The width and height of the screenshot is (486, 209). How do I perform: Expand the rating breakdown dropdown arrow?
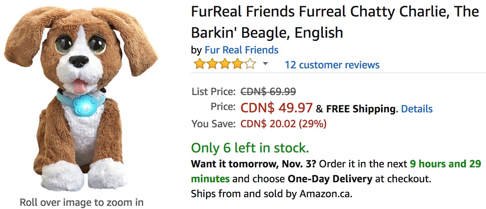pos(265,64)
